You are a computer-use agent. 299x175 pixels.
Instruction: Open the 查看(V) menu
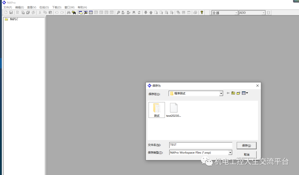[32, 7]
